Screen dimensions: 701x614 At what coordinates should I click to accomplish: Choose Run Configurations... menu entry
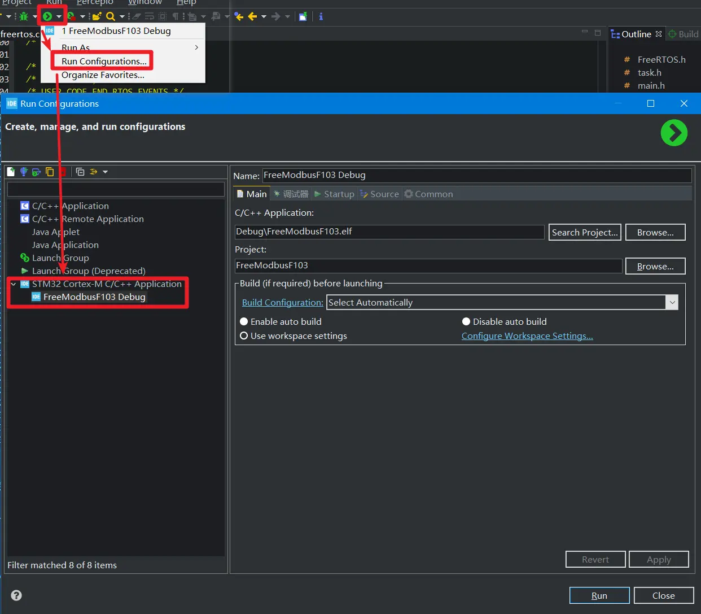pos(104,61)
